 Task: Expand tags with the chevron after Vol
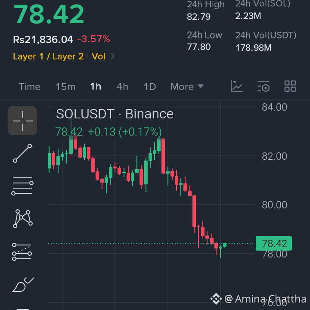pos(113,56)
